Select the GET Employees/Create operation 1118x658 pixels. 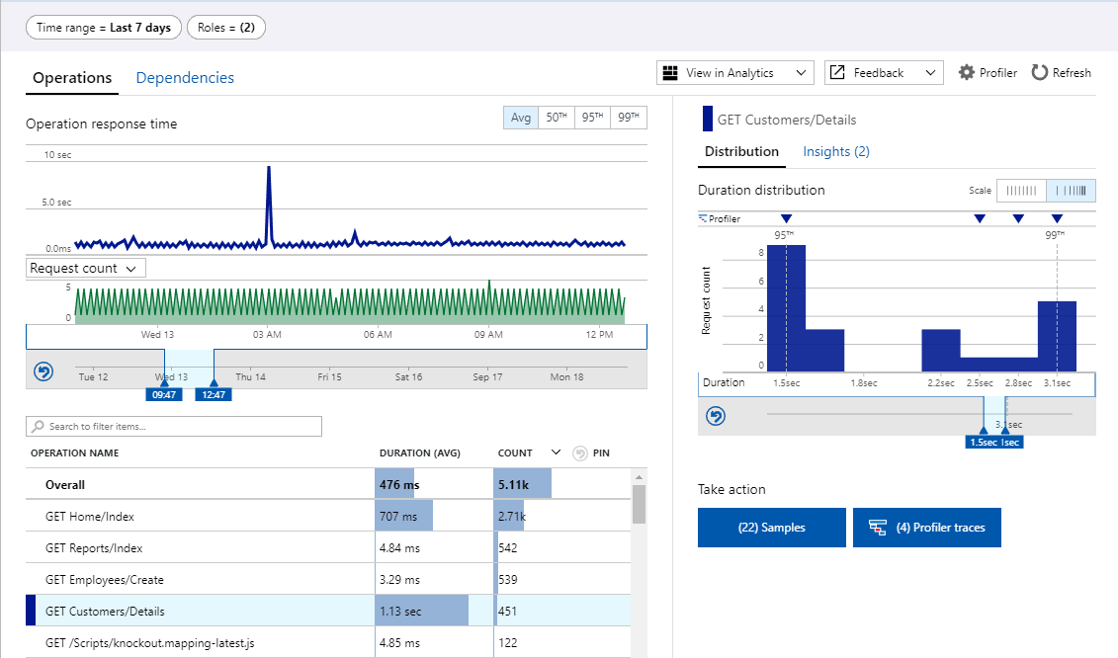point(328,580)
